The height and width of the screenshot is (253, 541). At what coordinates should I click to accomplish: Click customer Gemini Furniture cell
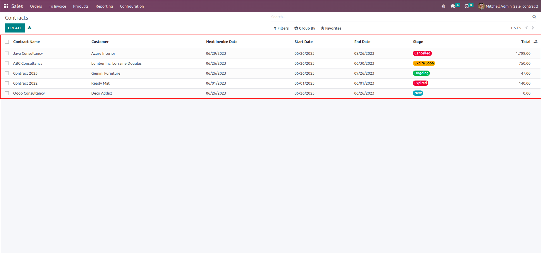[x=106, y=73]
